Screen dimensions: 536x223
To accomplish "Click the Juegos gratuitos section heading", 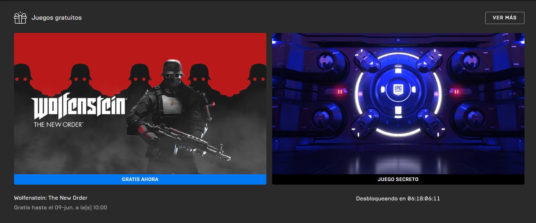I will click(57, 17).
